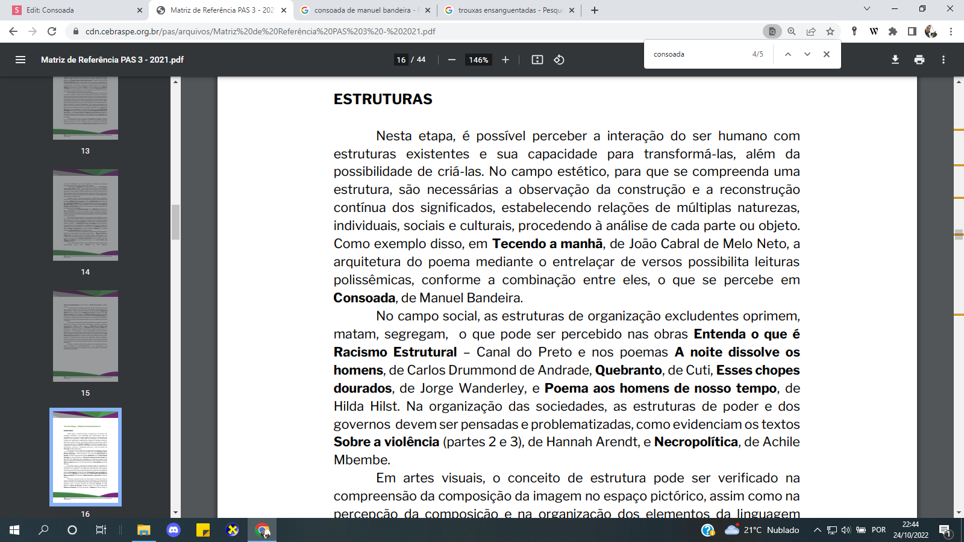
Task: Select page 14 thumbnail
Action: [86, 215]
